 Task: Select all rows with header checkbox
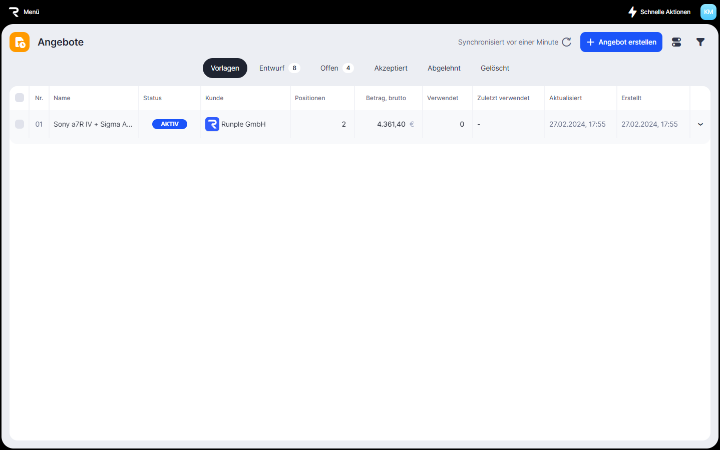coord(20,98)
